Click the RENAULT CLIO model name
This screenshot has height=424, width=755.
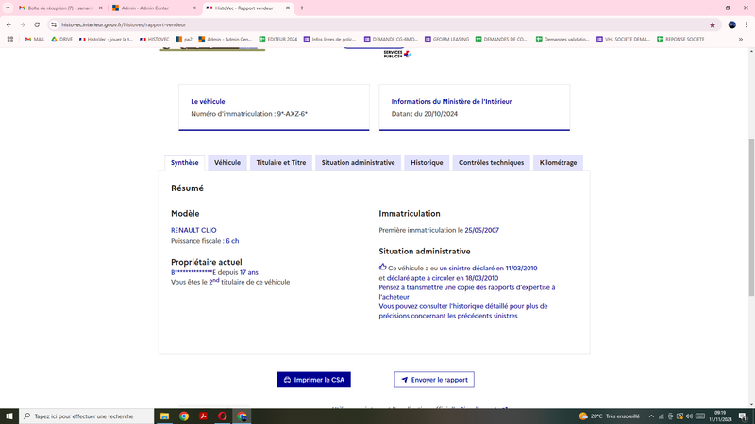[x=193, y=230]
